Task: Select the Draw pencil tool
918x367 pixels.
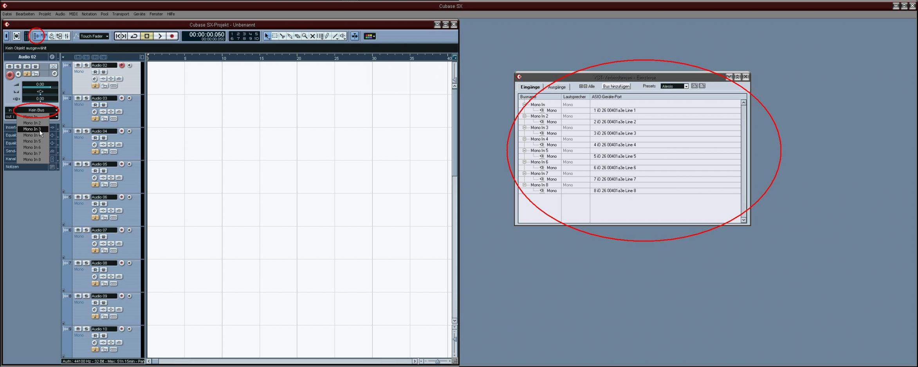Action: (327, 36)
